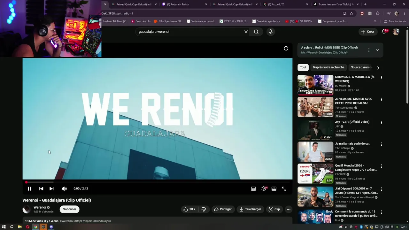The image size is (409, 230).
Task: Seek along the video progress bar
Action: [x=158, y=182]
